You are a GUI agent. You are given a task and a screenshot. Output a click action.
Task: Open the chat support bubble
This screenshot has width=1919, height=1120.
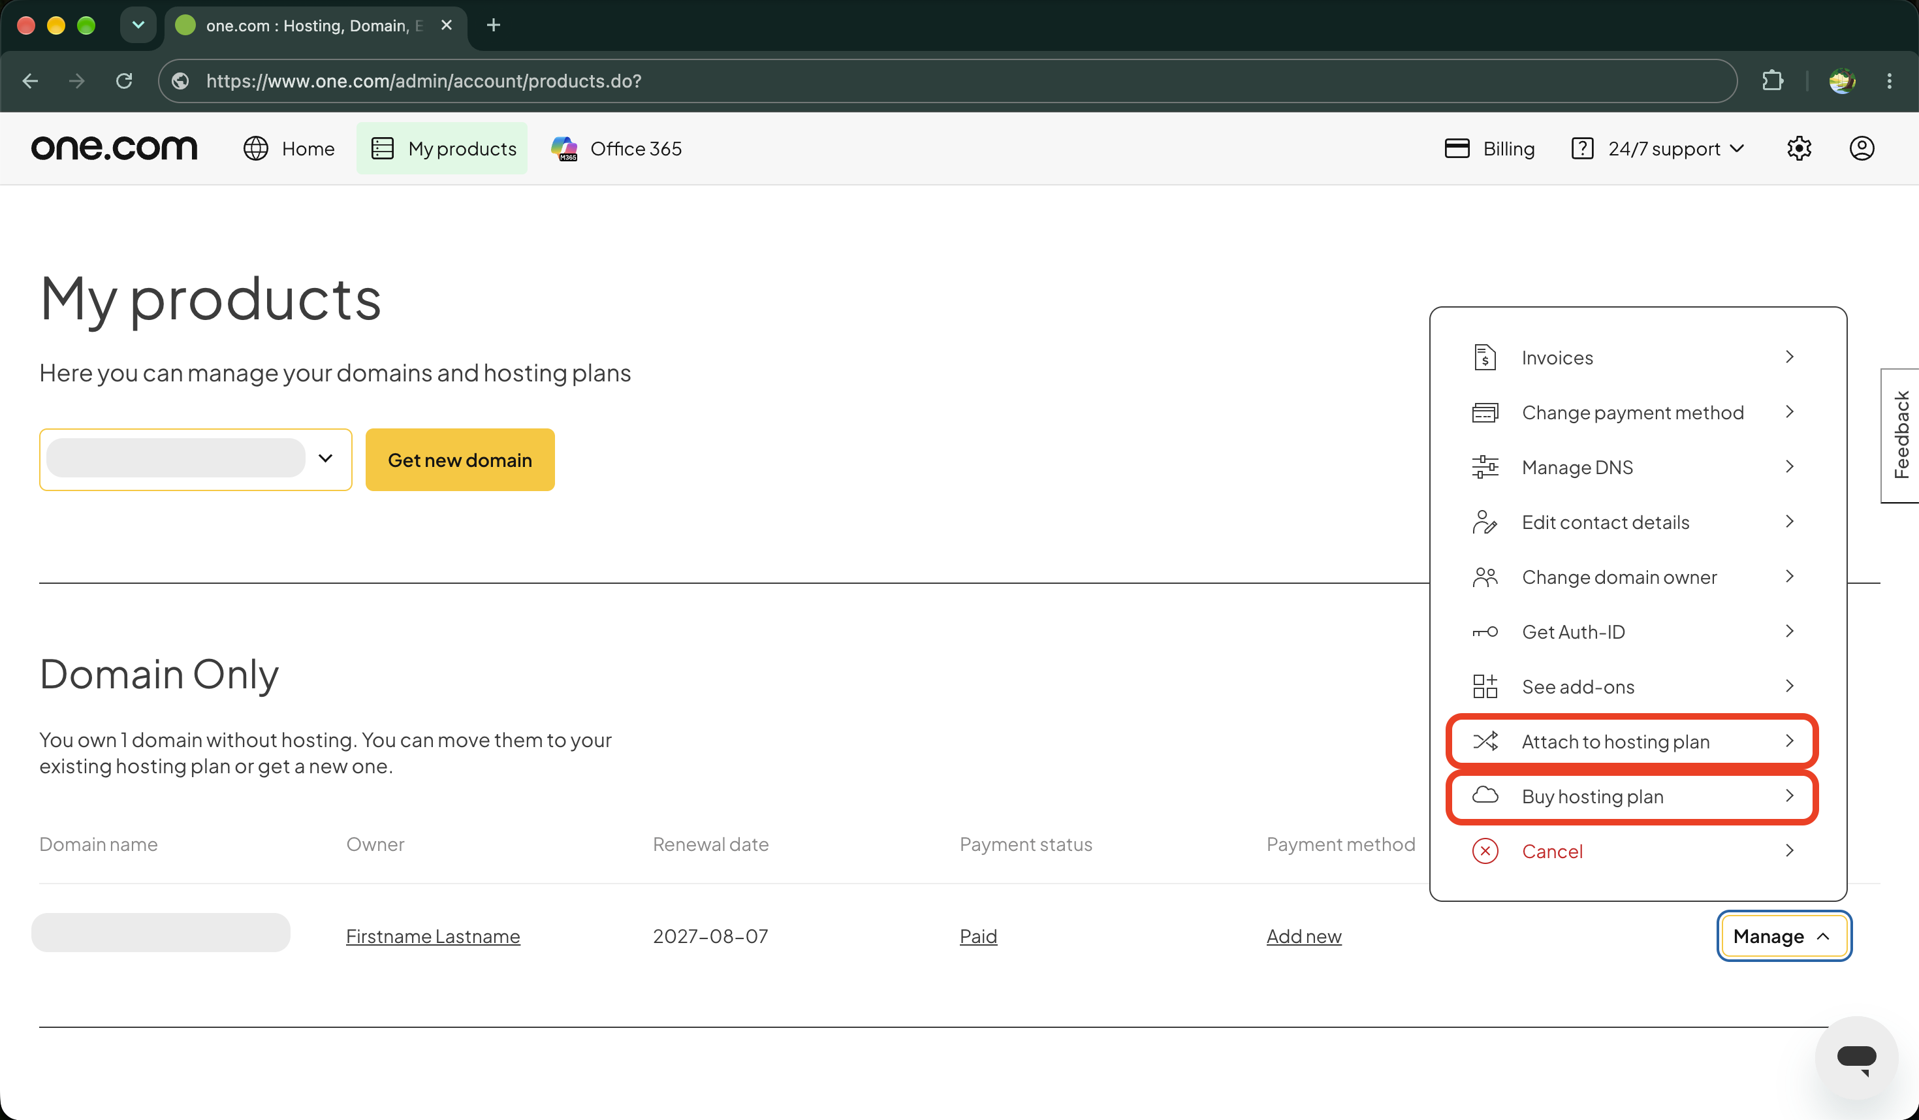pyautogui.click(x=1856, y=1057)
